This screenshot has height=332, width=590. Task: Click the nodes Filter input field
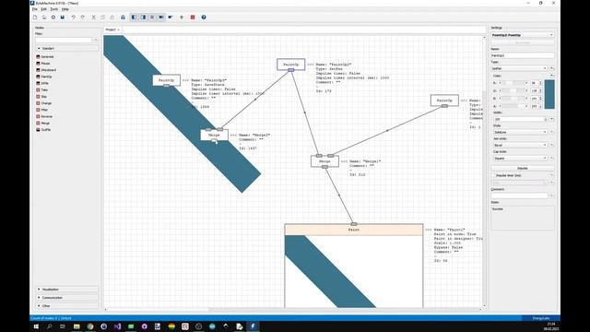64,40
